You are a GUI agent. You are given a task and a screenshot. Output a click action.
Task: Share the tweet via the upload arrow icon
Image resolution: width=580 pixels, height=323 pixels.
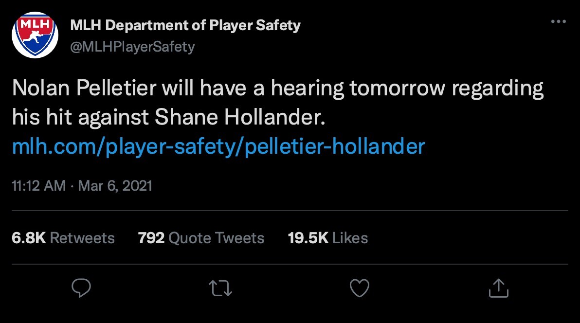(x=498, y=288)
